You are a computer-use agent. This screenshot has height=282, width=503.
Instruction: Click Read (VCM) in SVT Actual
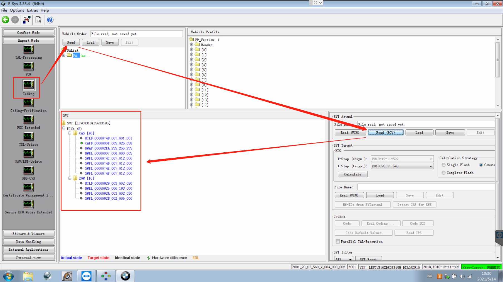pyautogui.click(x=350, y=132)
